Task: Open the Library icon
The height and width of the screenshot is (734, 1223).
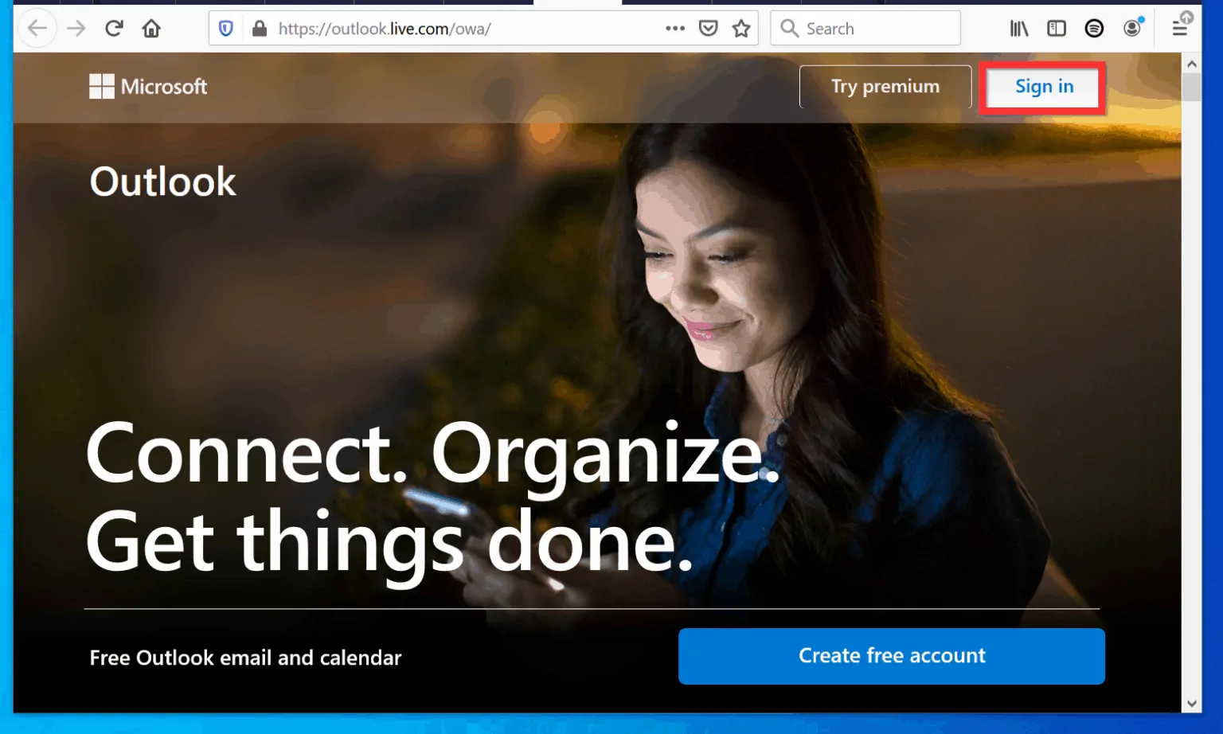Action: [x=1019, y=29]
